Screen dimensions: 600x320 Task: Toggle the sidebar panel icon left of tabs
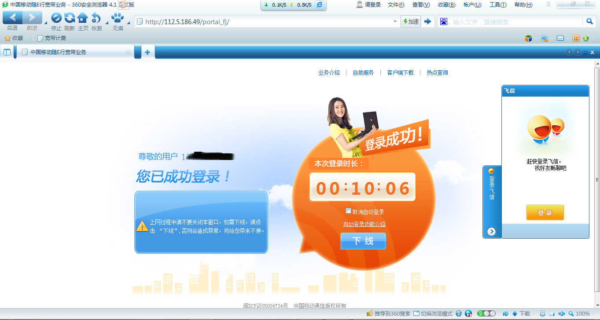click(x=7, y=52)
